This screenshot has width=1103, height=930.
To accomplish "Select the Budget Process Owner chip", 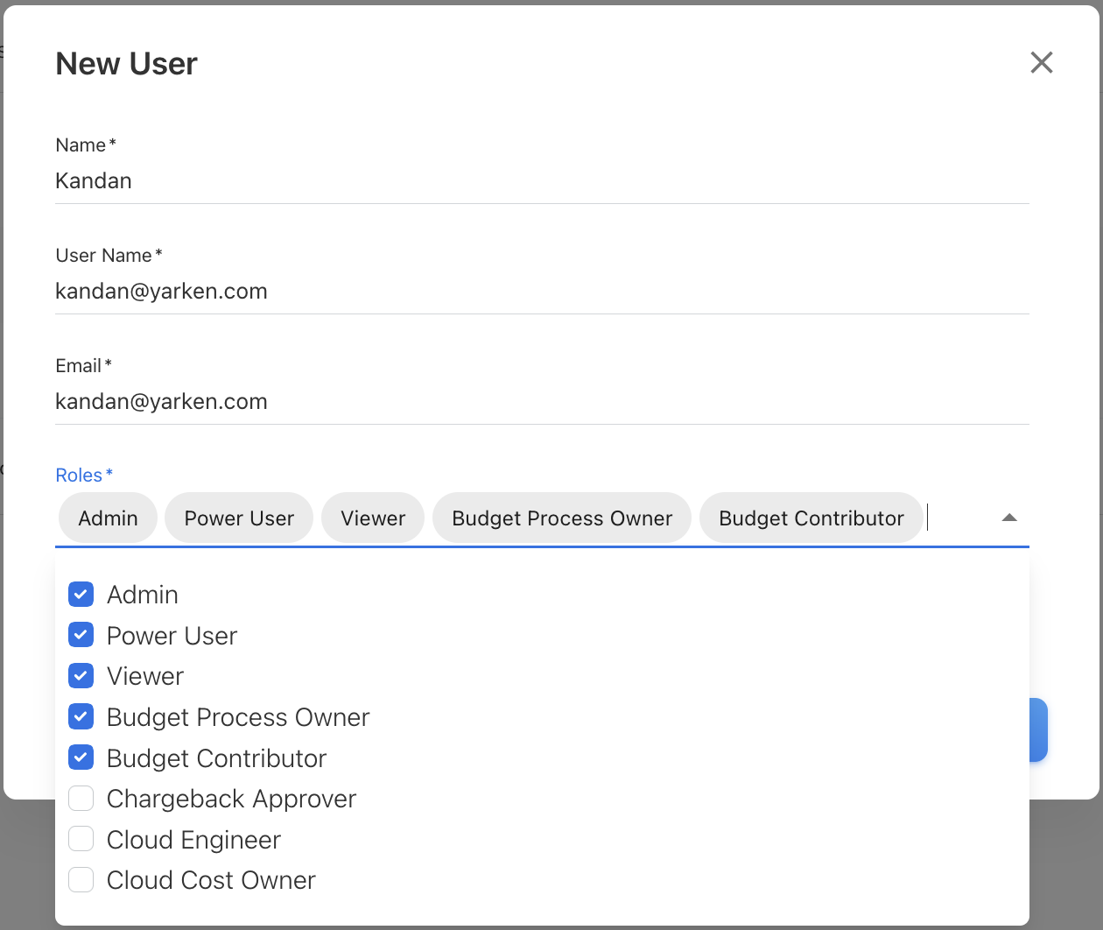I will tap(562, 518).
